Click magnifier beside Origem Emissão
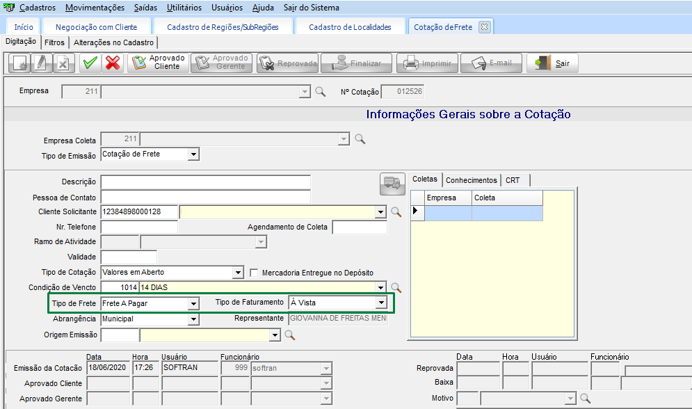The width and height of the screenshot is (692, 409). click(289, 336)
